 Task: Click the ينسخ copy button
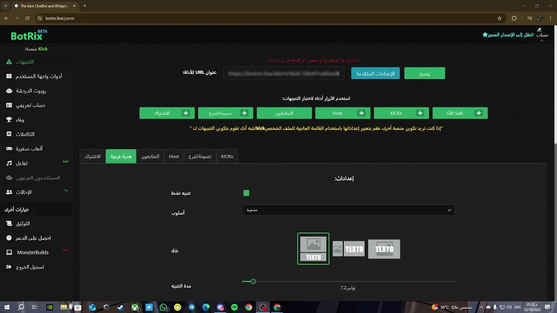point(425,73)
